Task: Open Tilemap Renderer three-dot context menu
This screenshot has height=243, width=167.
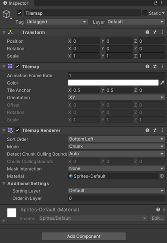Action: point(162,130)
